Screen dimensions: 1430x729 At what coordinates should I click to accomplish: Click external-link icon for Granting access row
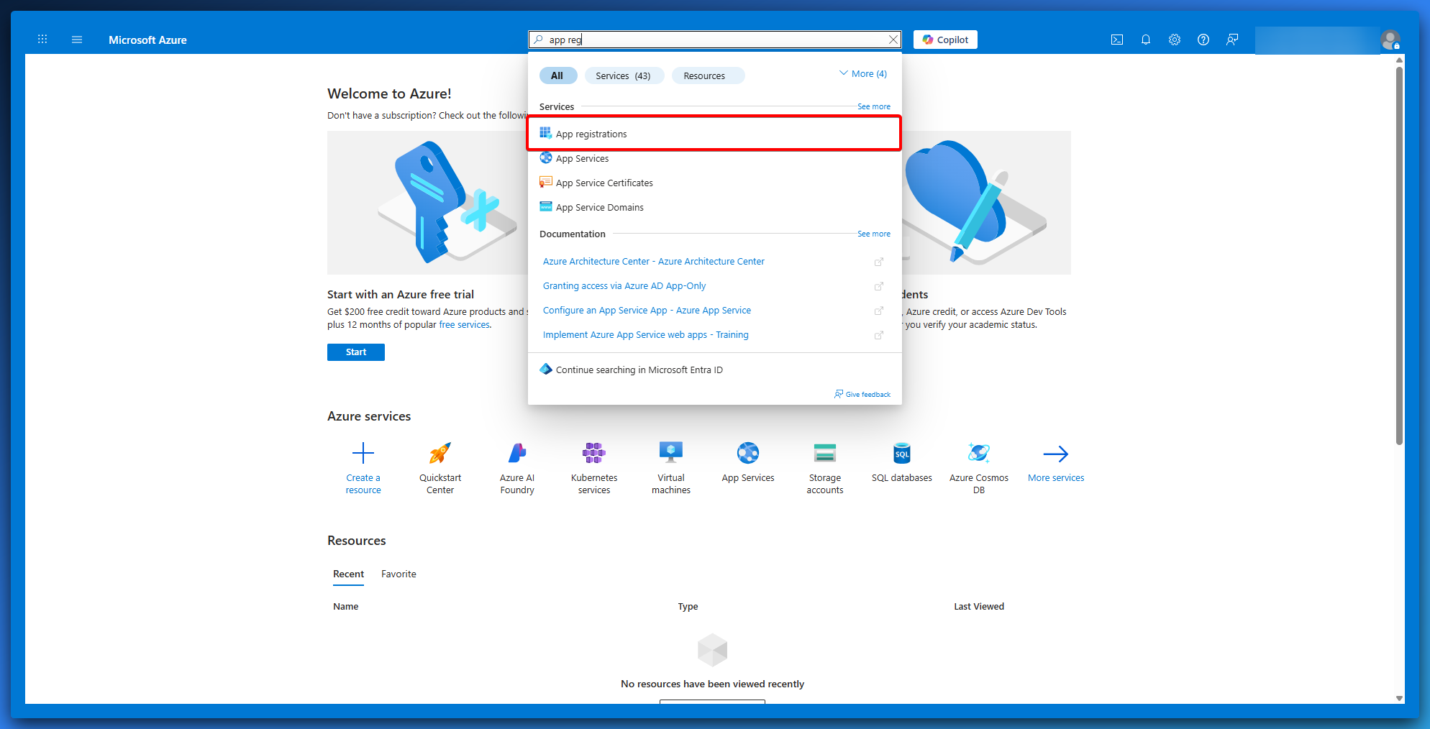(x=878, y=286)
